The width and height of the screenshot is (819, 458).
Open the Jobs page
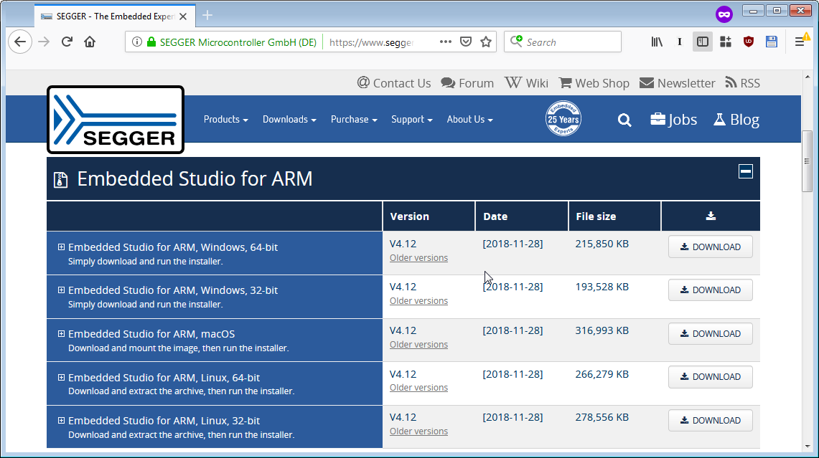coord(674,120)
